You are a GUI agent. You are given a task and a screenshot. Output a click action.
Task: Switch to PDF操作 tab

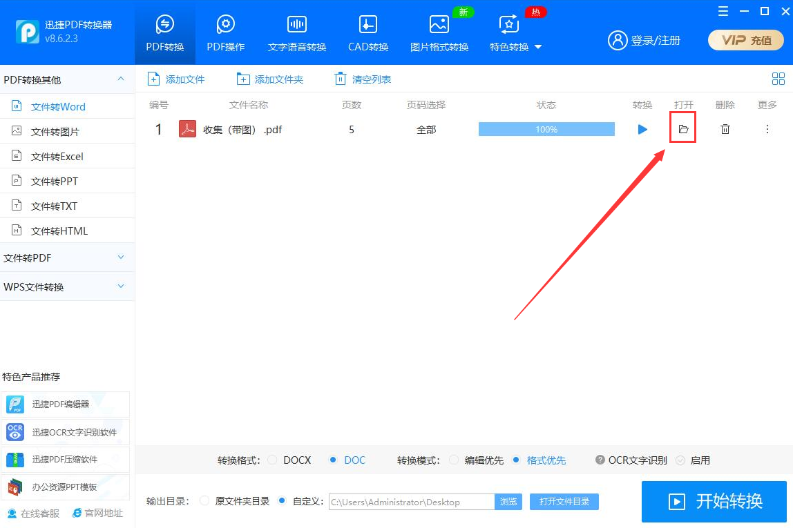(226, 33)
